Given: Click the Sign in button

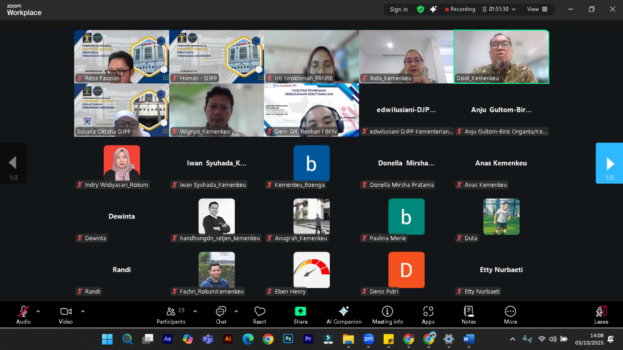Looking at the screenshot, I should coord(398,9).
